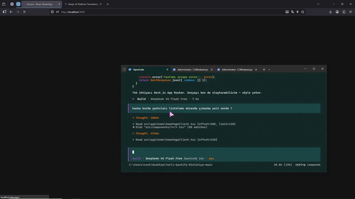Click the console.error code line
Viewport: 355px width, 199px height.
pyautogui.click(x=177, y=77)
